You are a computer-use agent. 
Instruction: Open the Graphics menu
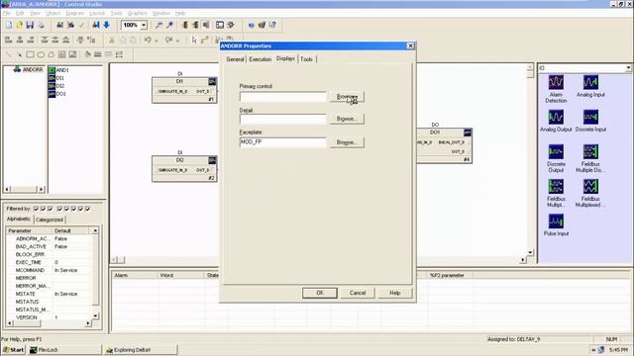pos(138,13)
